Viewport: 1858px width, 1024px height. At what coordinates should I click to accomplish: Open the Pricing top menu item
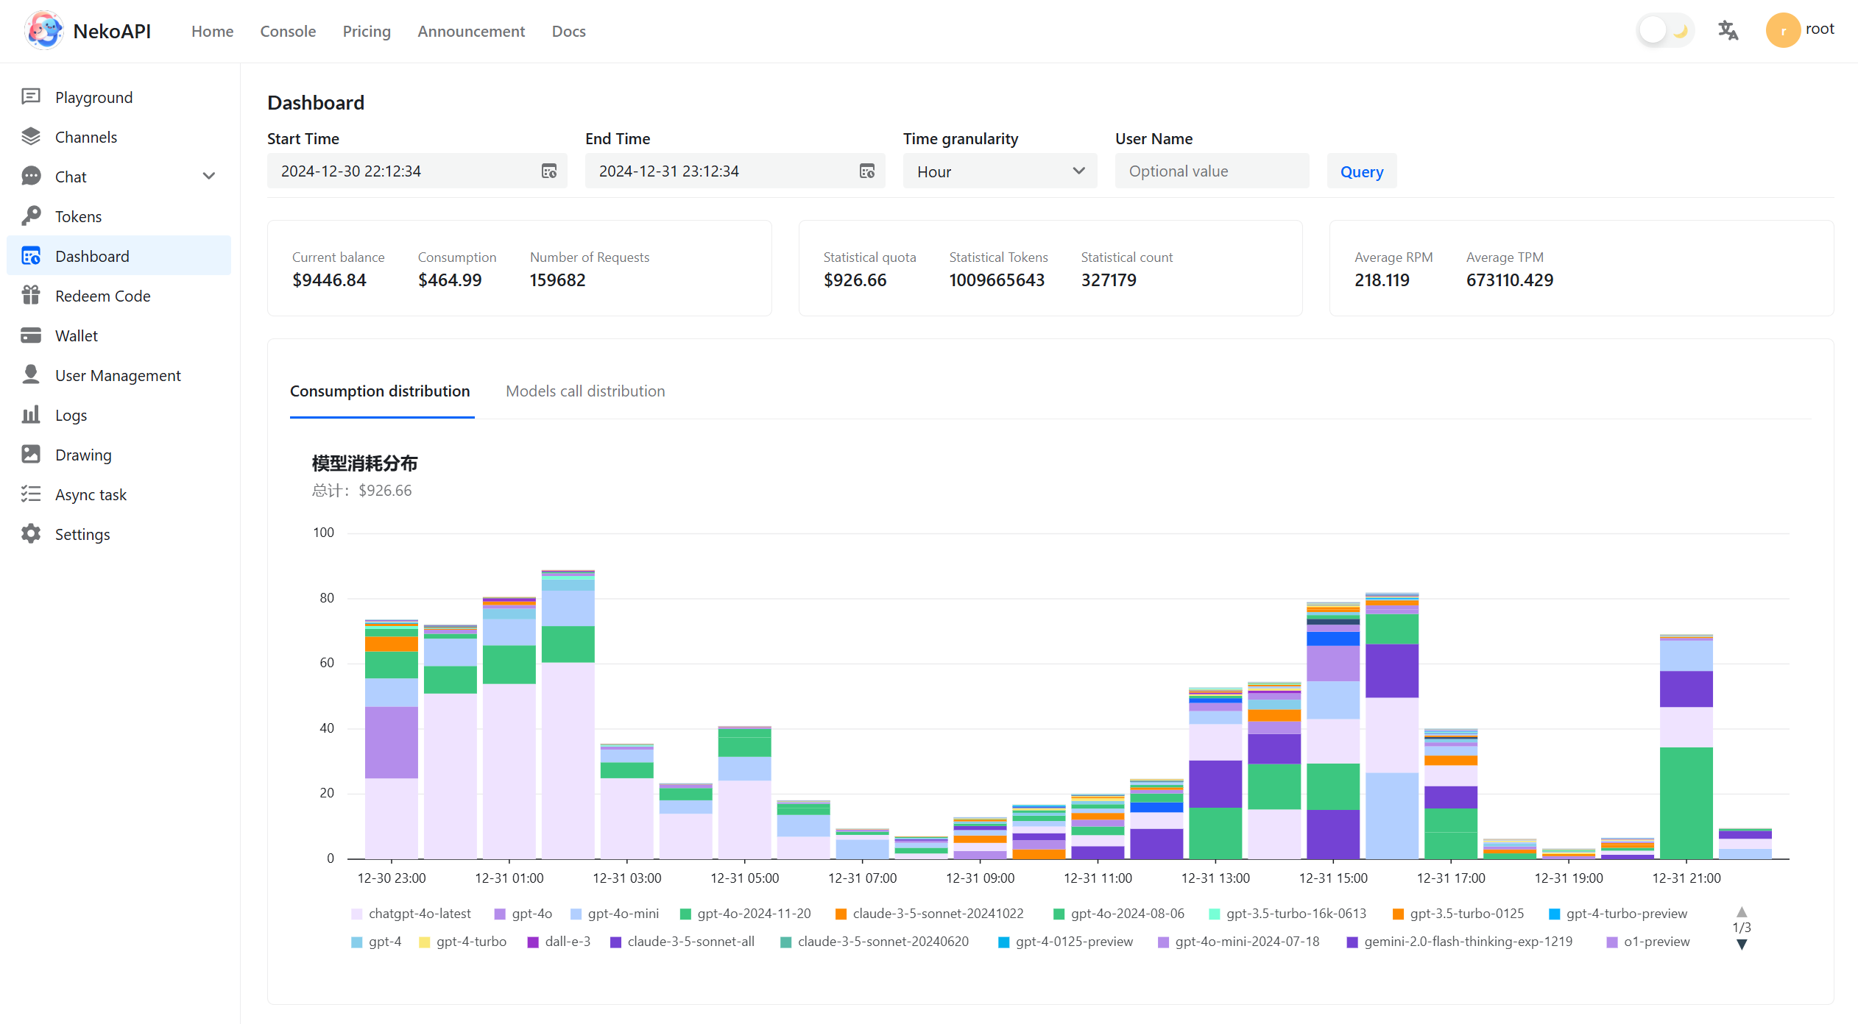[x=367, y=31]
